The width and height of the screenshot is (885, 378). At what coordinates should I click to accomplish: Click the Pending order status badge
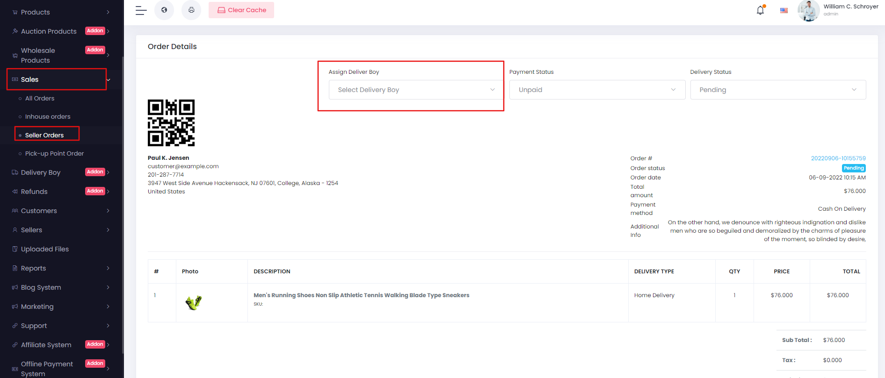click(x=854, y=168)
